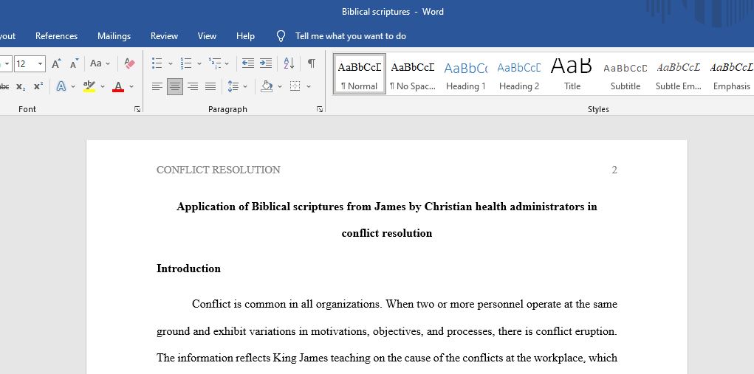Expand Change Case dropdown arrow

pyautogui.click(x=108, y=63)
